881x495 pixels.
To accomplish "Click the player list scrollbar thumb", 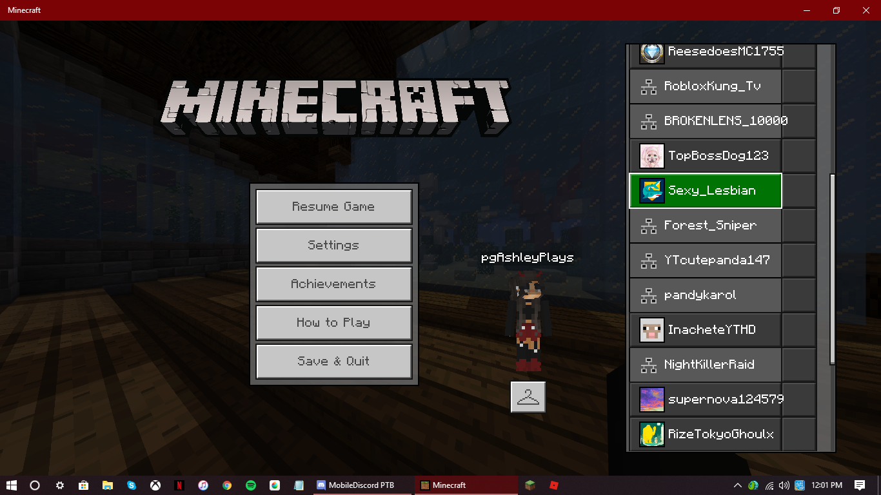I will pos(832,269).
